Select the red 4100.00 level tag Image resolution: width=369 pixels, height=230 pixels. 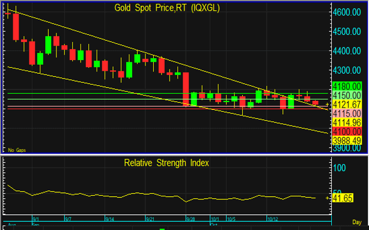tap(347, 132)
